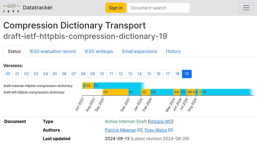Select version 05 in the version pager
Screen dimensions: 257x145
(55, 74)
